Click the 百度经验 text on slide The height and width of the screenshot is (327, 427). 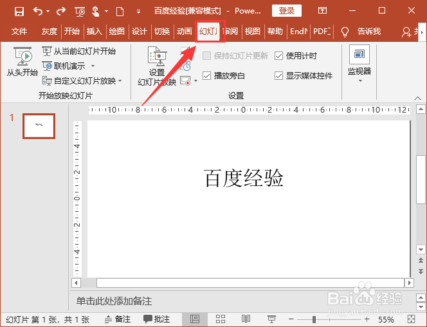coord(244,178)
